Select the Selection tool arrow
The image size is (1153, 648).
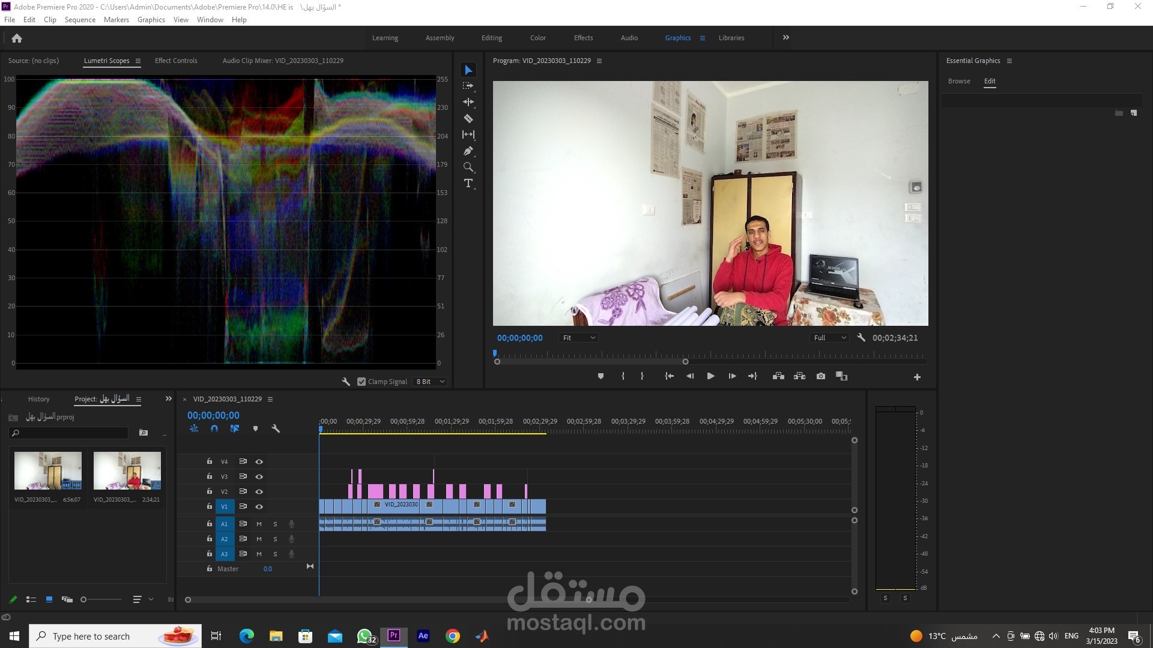click(468, 70)
